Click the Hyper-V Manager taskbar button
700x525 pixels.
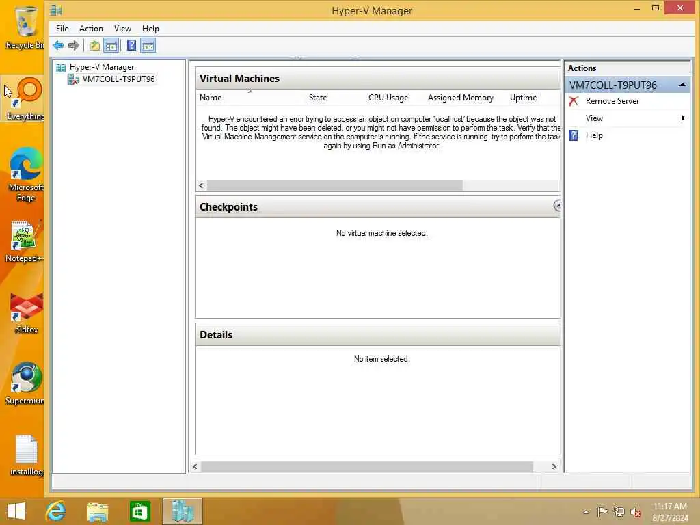[182, 511]
